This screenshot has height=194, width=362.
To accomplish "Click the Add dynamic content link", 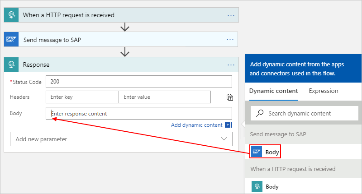I will click(x=197, y=125).
